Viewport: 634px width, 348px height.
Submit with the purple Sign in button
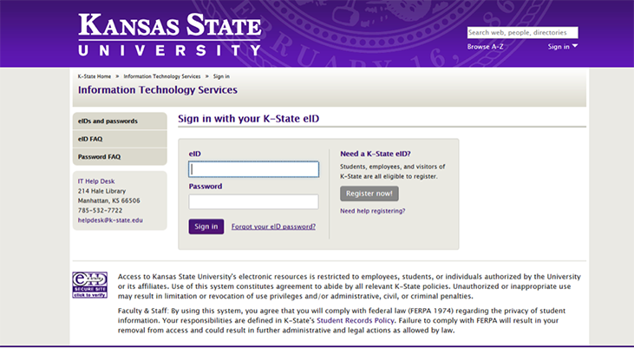click(x=206, y=227)
